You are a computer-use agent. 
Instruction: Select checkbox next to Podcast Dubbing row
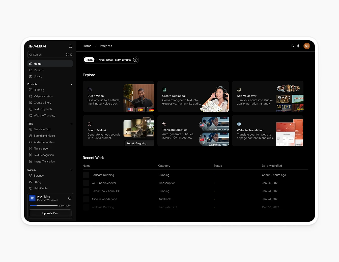(86, 175)
